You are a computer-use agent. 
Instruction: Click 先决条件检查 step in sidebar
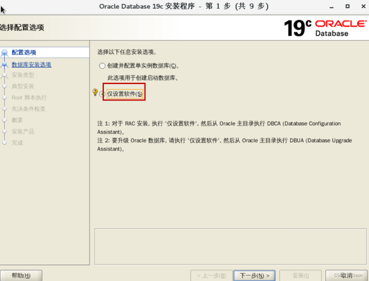pos(29,109)
